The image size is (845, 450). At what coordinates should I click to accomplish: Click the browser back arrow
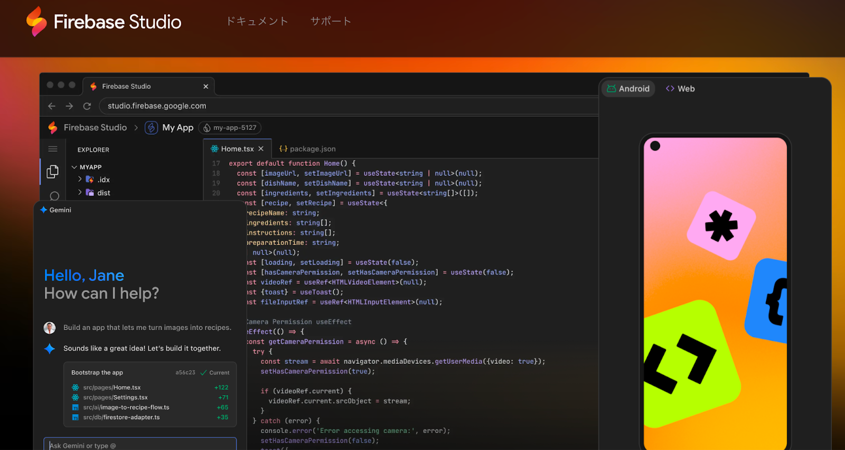point(52,106)
